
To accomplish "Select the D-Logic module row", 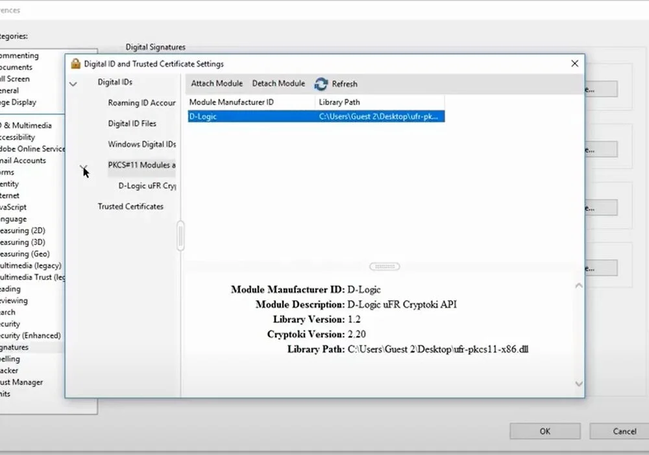I will pyautogui.click(x=316, y=117).
